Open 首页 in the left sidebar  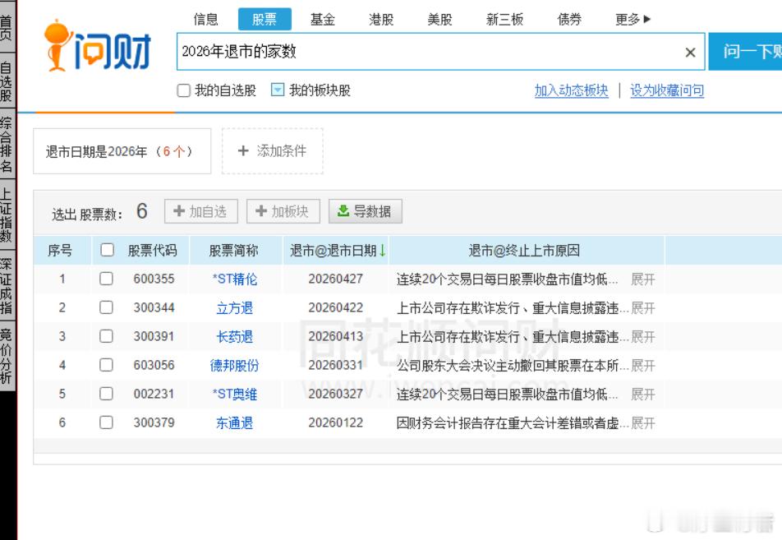click(7, 27)
